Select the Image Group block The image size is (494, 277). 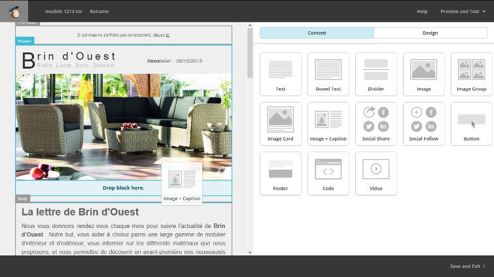471,74
